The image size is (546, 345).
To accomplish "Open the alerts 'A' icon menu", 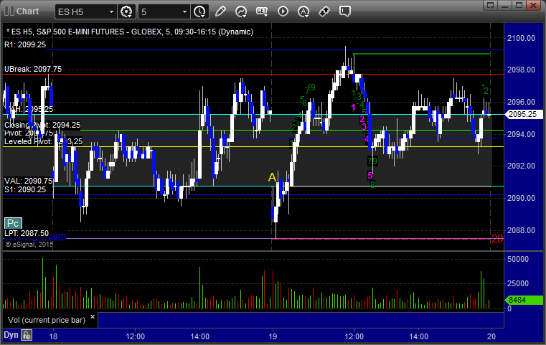I will pyautogui.click(x=303, y=11).
